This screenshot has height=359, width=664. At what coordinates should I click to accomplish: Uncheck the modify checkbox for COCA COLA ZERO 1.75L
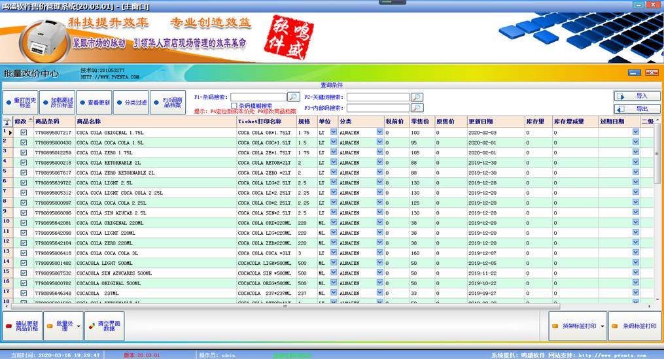click(x=24, y=152)
